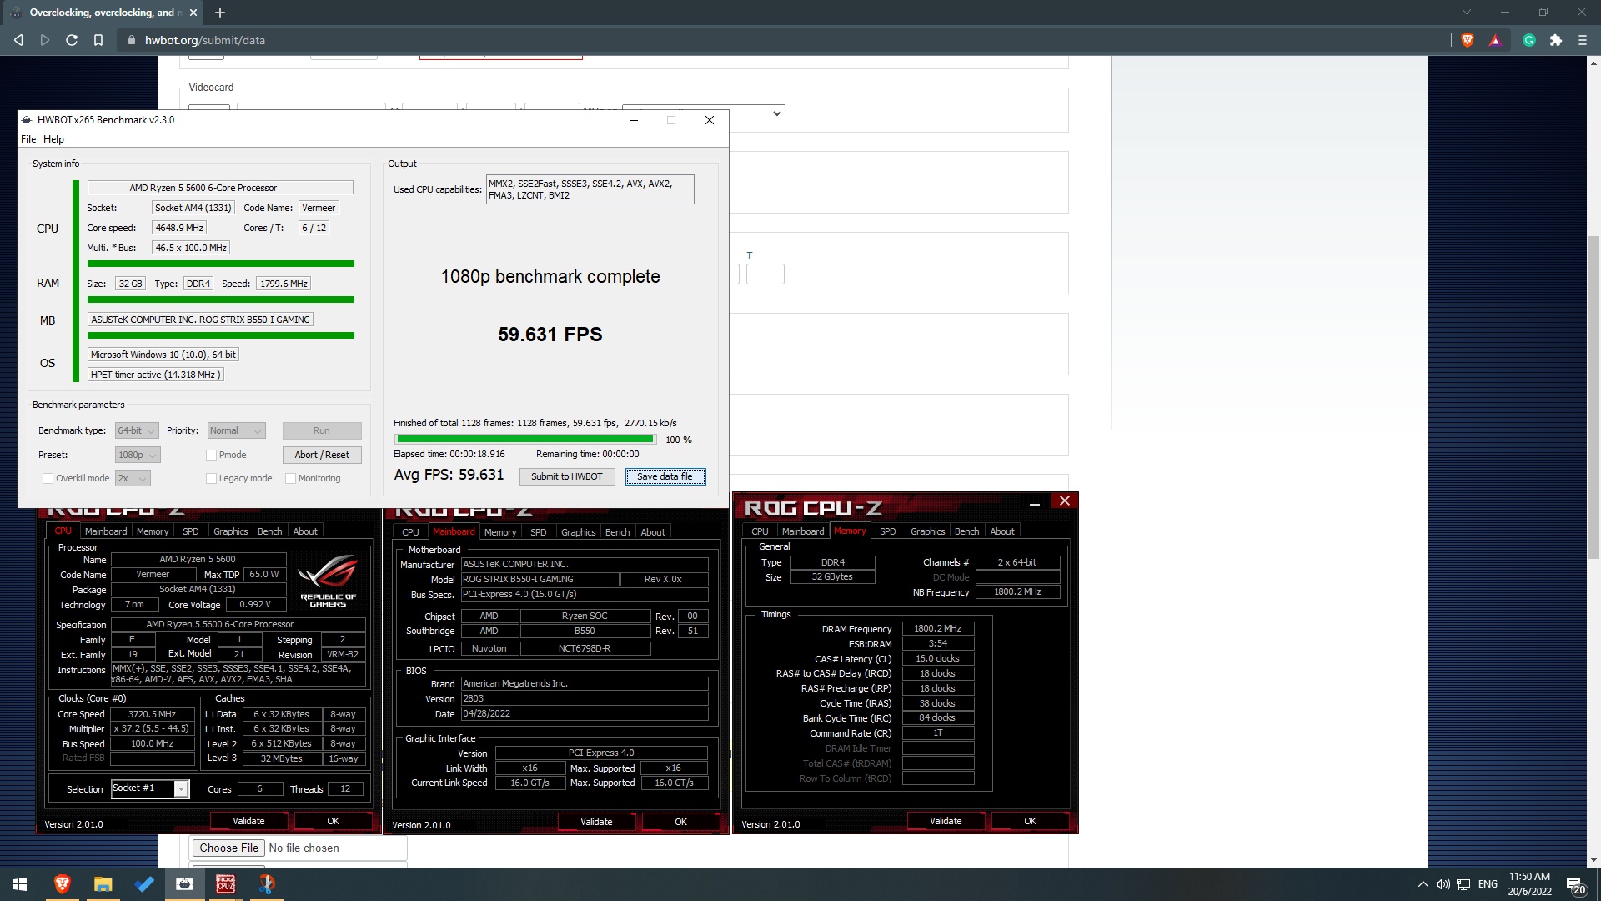Minimize the HWBOT x265 Benchmark window
The width and height of the screenshot is (1601, 901).
pyautogui.click(x=634, y=120)
